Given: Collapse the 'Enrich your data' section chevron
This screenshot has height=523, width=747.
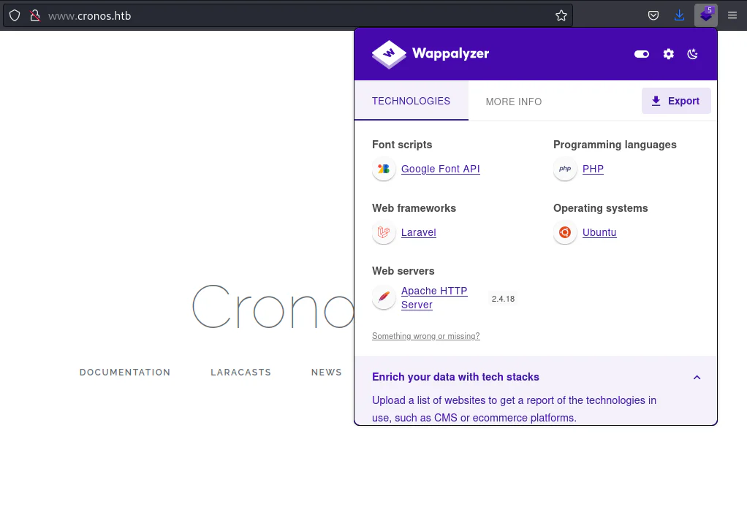Looking at the screenshot, I should (x=697, y=378).
